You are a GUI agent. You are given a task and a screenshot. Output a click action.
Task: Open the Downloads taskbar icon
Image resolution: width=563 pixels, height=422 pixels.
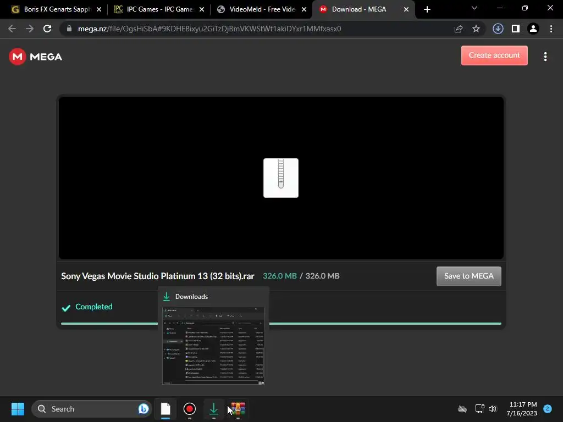pos(214,409)
